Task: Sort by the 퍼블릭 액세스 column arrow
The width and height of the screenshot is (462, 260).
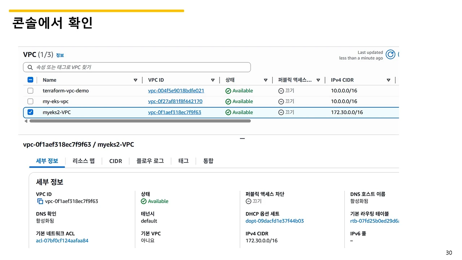Action: click(x=318, y=80)
